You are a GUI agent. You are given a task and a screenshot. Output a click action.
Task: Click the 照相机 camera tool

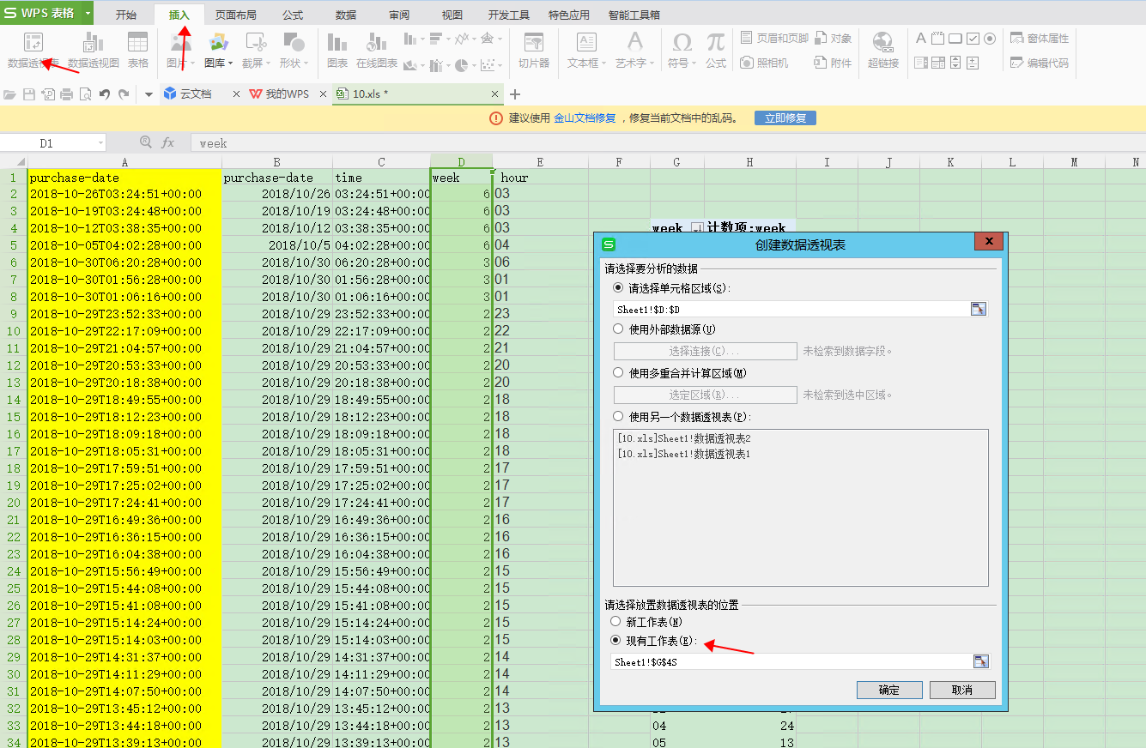(x=764, y=63)
